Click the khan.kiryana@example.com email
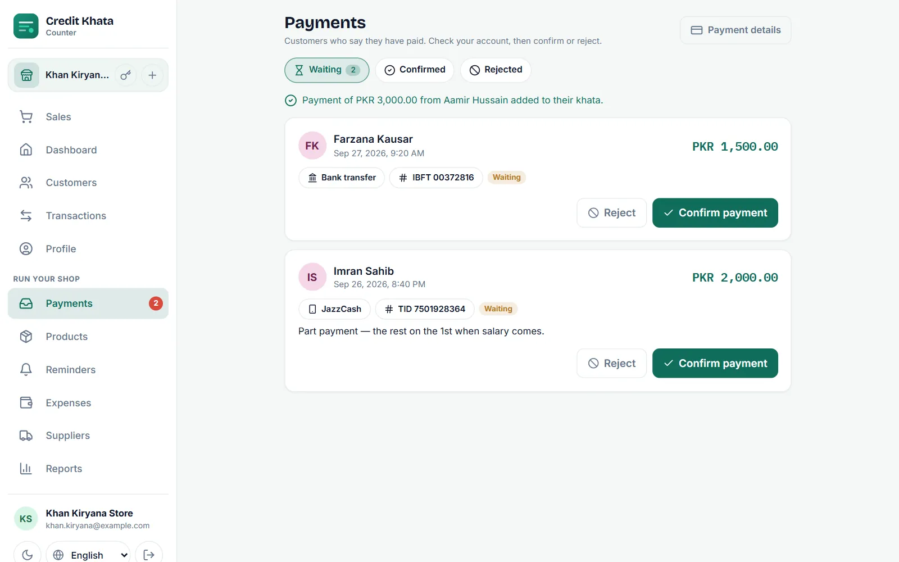The image size is (899, 562). 98,525
